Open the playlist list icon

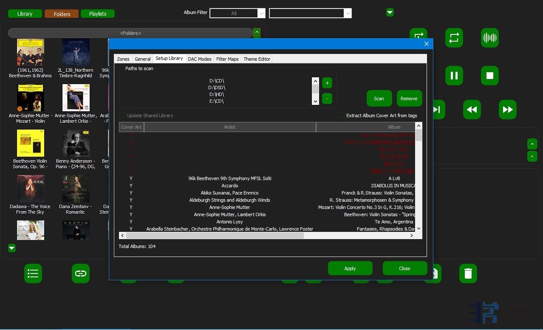(x=33, y=274)
